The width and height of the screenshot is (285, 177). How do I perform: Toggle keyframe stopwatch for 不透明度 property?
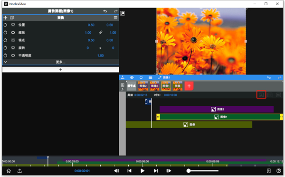pyautogui.click(x=5, y=56)
